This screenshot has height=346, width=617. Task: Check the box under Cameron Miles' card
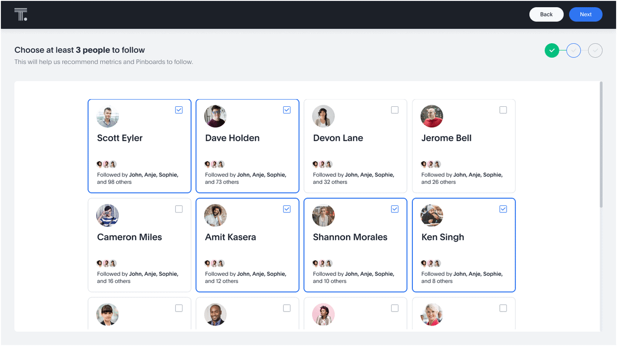click(x=179, y=308)
